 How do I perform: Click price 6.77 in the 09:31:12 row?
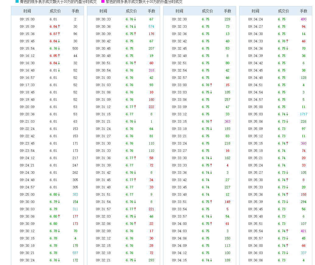[129, 107]
